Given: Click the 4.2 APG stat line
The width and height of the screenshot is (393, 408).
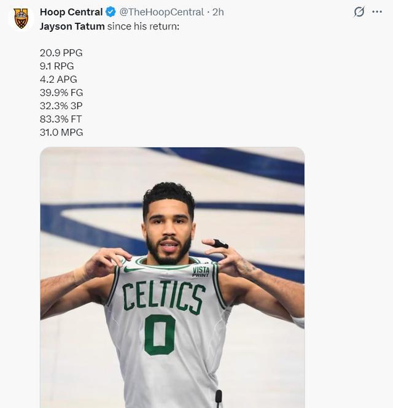Looking at the screenshot, I should (x=58, y=79).
